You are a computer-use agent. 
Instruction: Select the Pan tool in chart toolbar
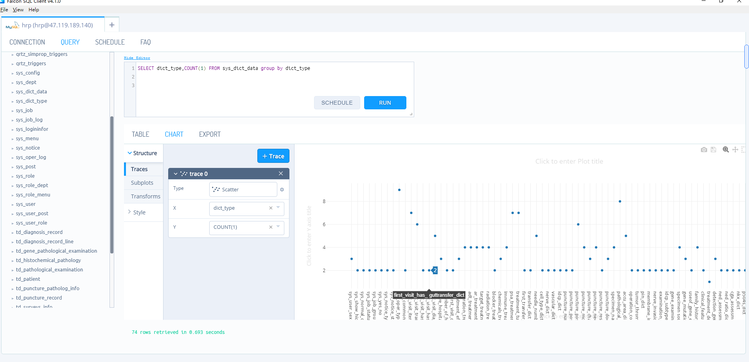click(735, 150)
